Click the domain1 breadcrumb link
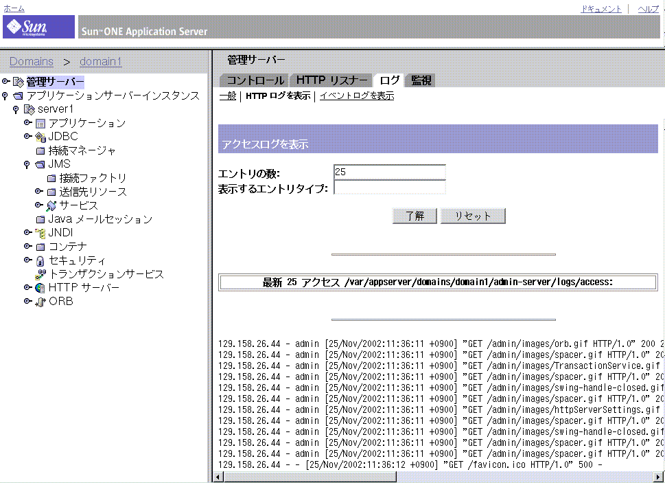The width and height of the screenshot is (665, 483). pyautogui.click(x=100, y=62)
